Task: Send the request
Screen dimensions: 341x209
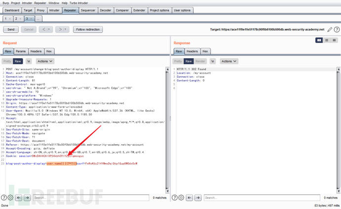Action: click(11, 29)
